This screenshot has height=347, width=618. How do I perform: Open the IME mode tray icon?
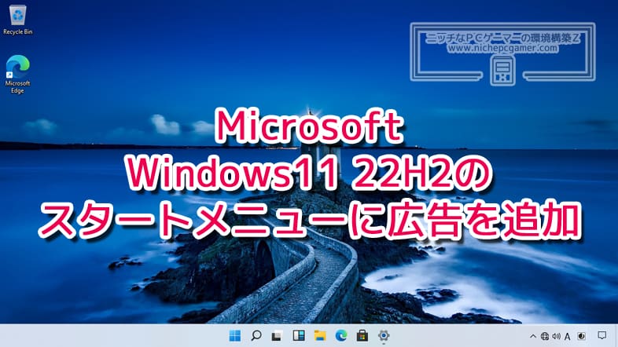pyautogui.click(x=581, y=336)
